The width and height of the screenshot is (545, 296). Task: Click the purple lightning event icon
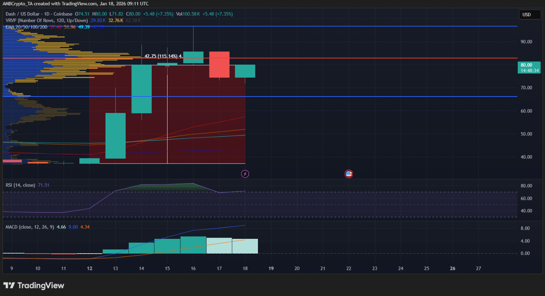coord(245,174)
